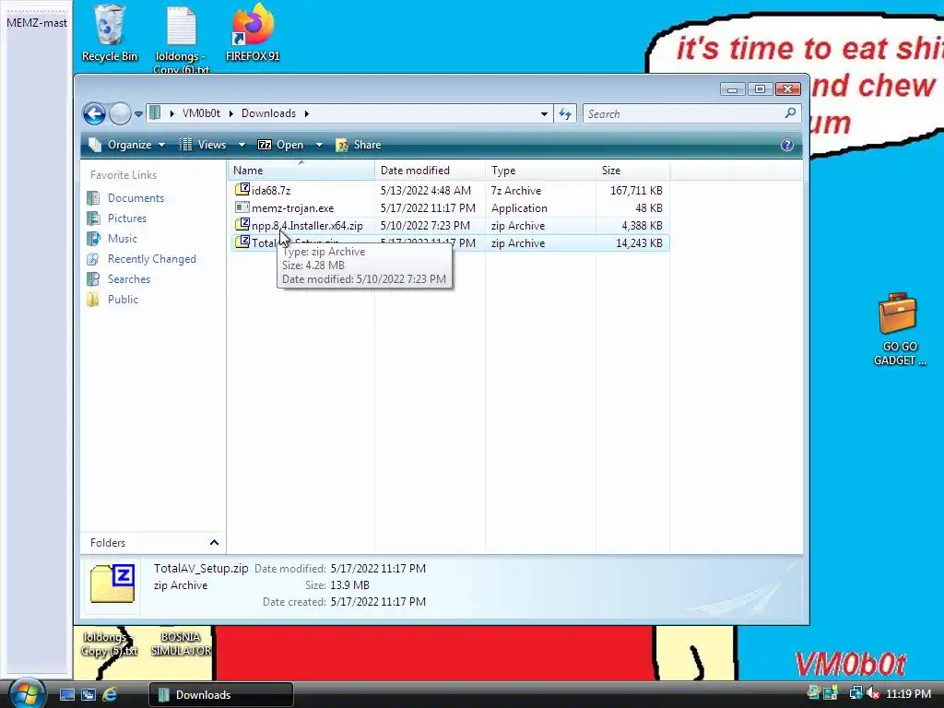
Task: Select the Recycle Bin desktop icon
Action: click(109, 33)
